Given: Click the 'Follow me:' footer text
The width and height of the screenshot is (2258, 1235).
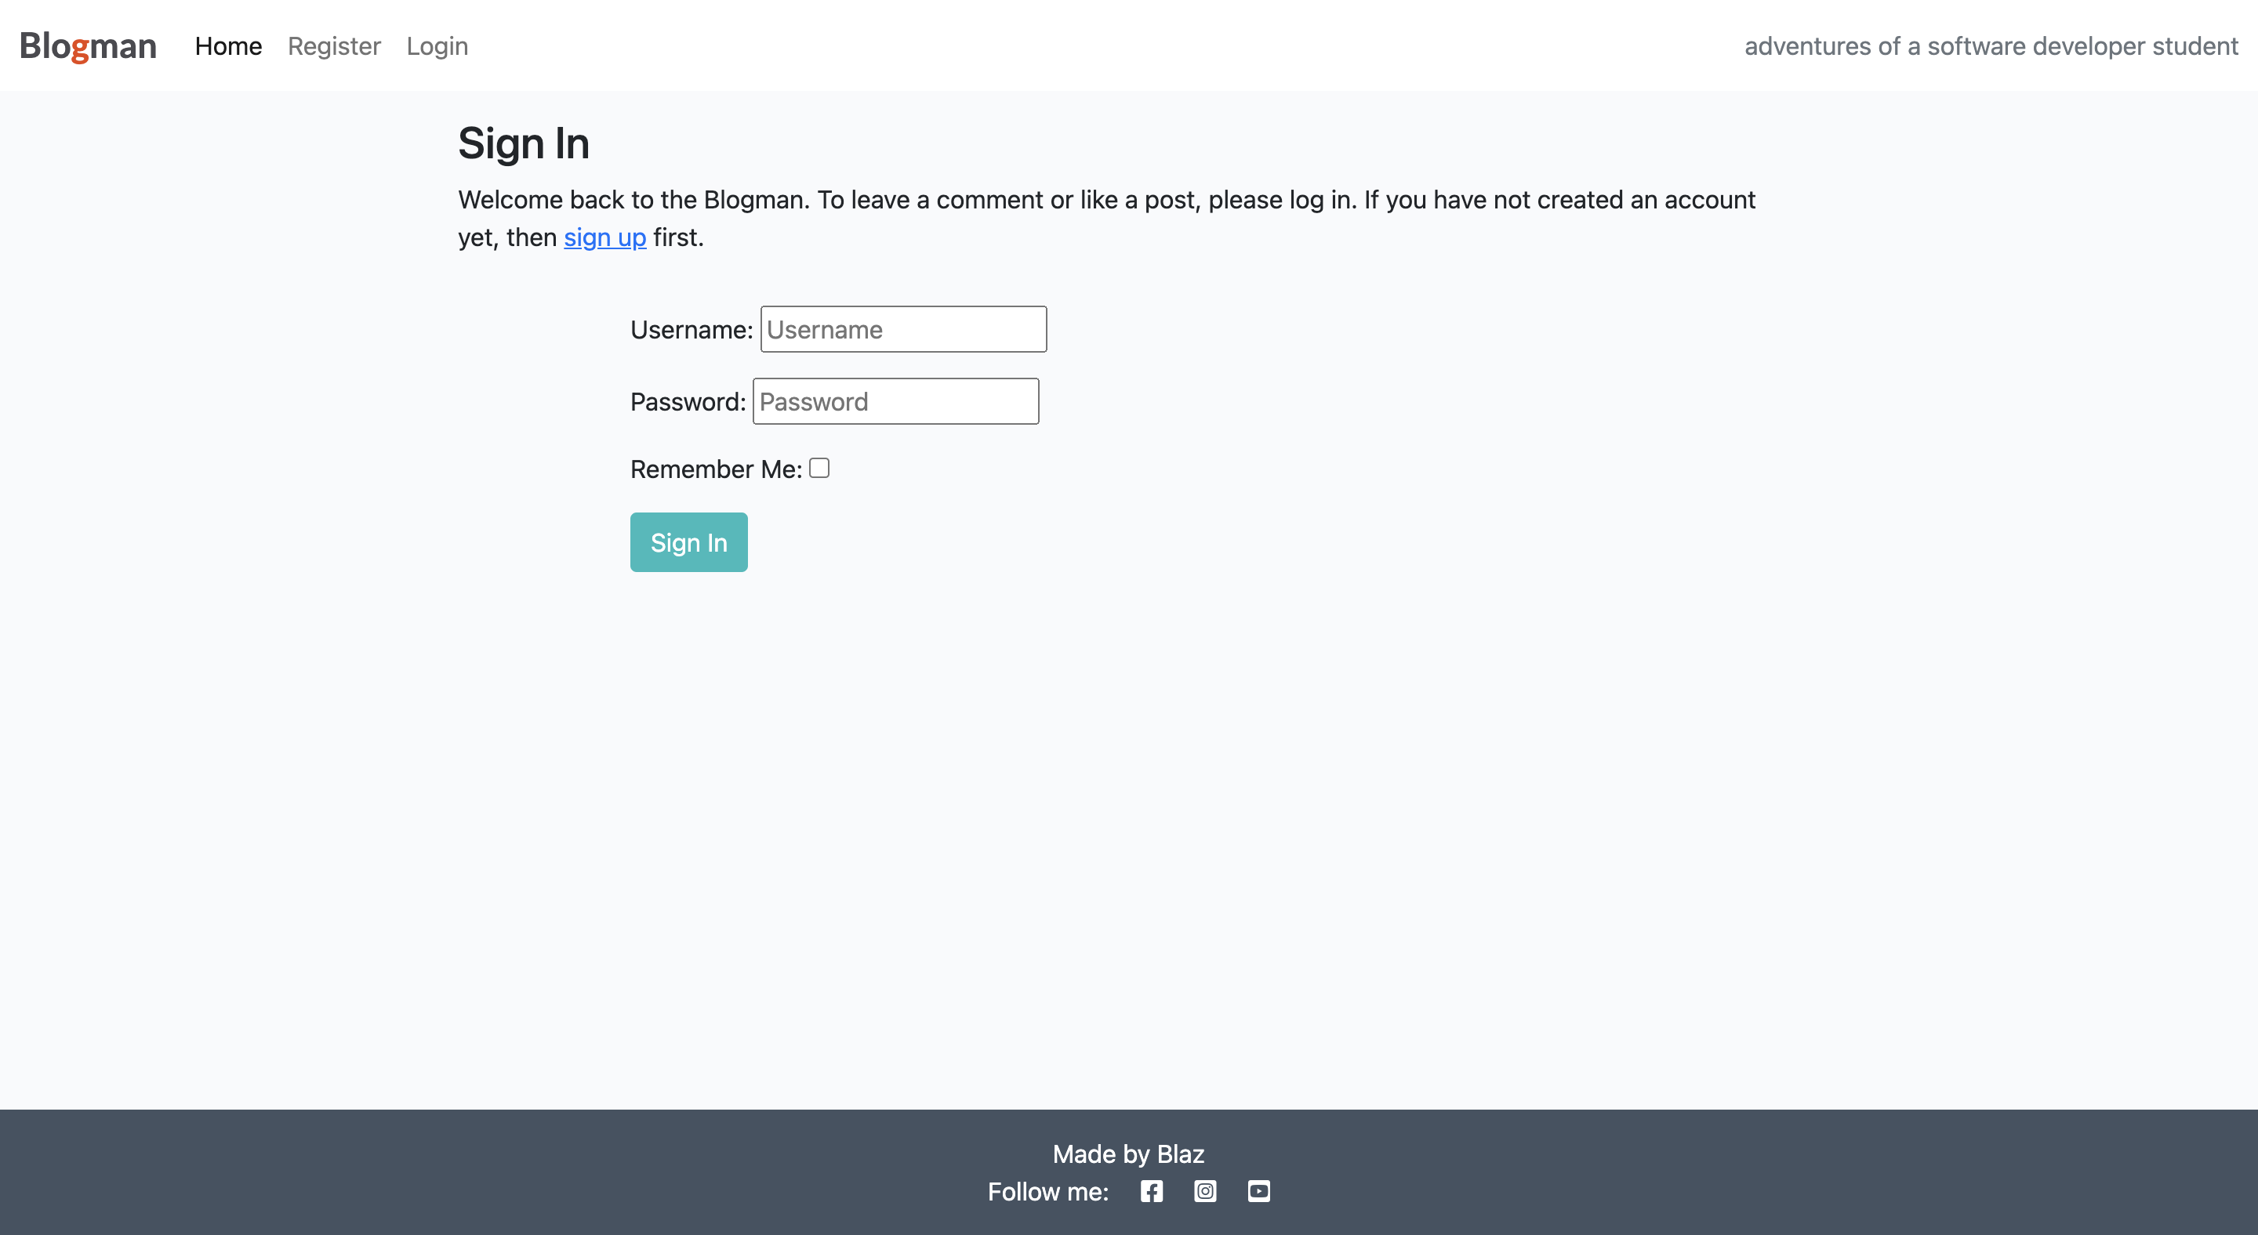Looking at the screenshot, I should pyautogui.click(x=1047, y=1192).
